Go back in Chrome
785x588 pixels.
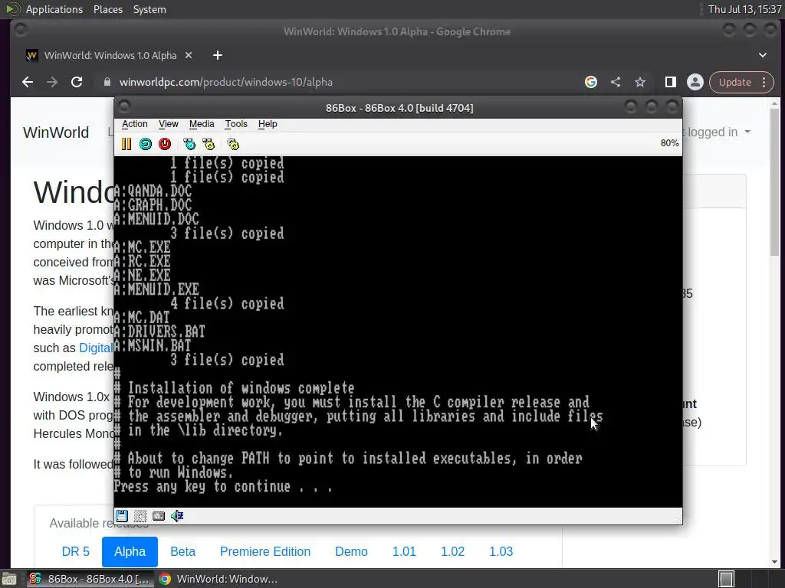[28, 82]
